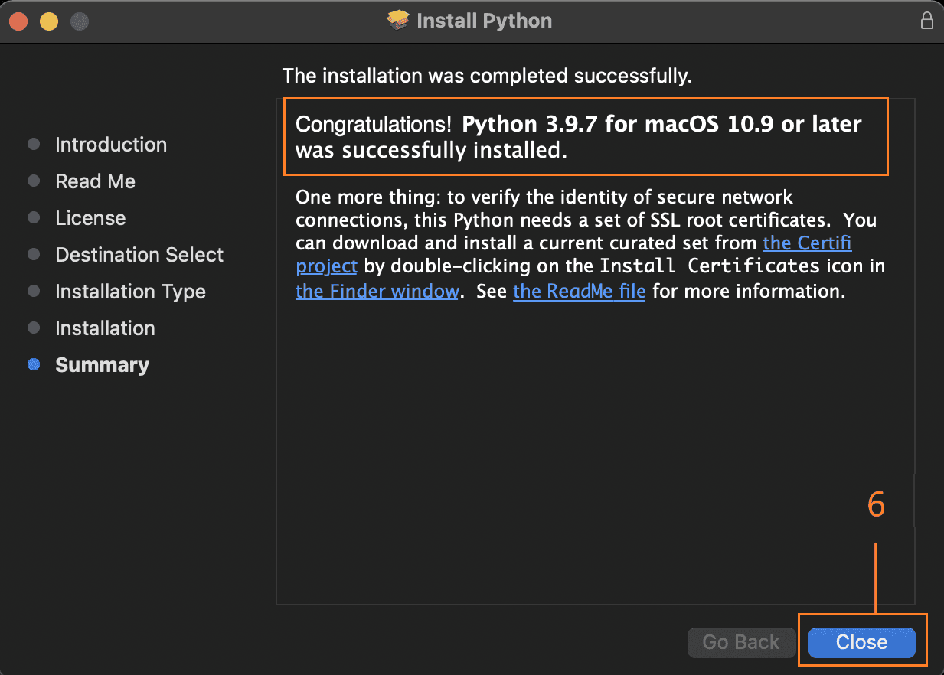The image size is (944, 675).
Task: Select the Summary step label
Action: point(102,365)
